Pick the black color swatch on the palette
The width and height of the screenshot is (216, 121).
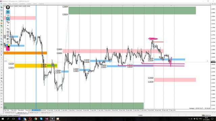click(9, 47)
